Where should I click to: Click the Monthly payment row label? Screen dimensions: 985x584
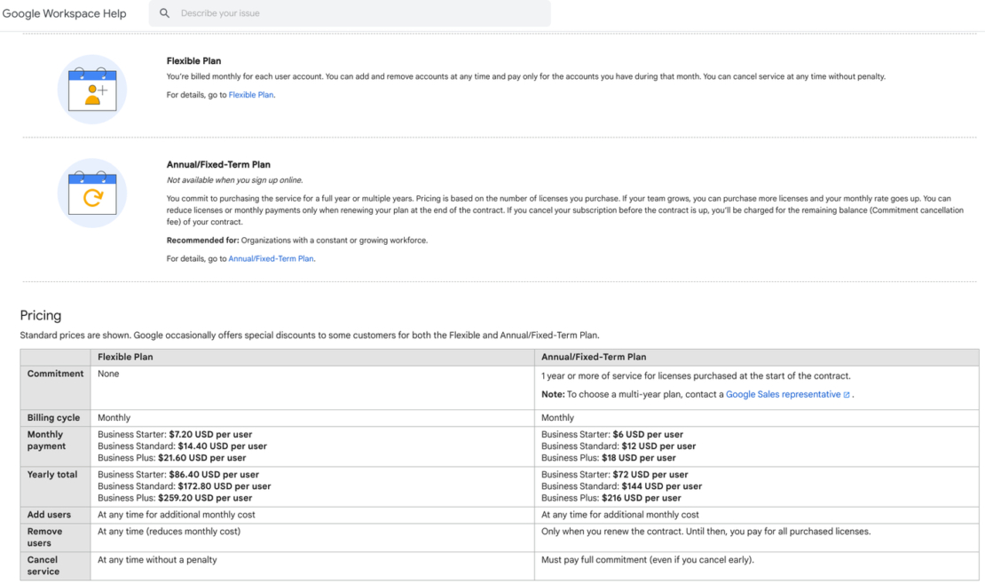point(49,440)
